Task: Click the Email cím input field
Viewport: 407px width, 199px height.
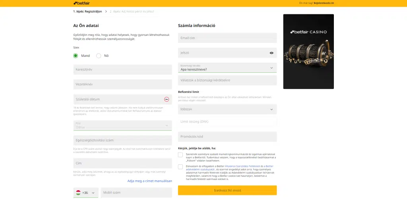Action: click(x=227, y=38)
